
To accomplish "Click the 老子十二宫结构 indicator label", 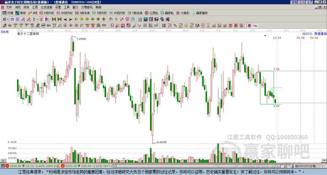I will (x=28, y=34).
